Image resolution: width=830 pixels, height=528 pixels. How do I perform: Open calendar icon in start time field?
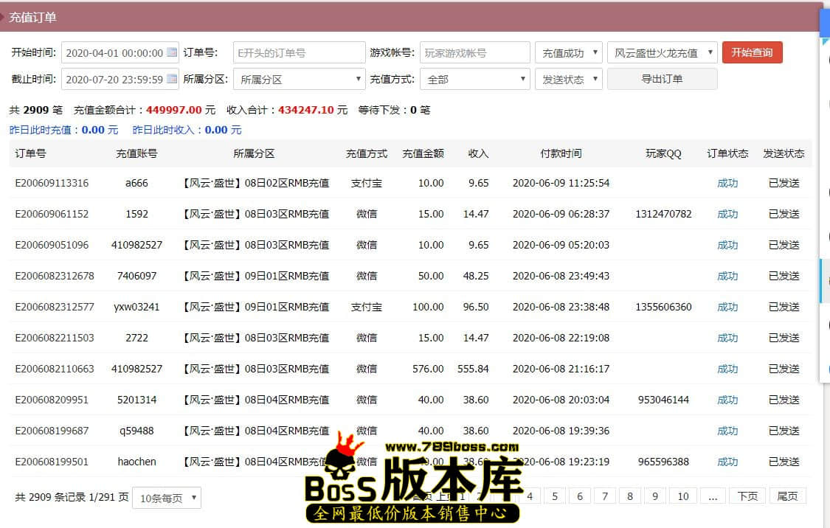[172, 52]
